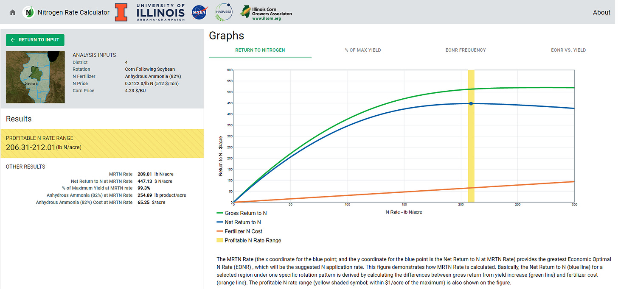Toggle the Fertilizer N Cost legend entry
The width and height of the screenshot is (618, 289).
tap(239, 231)
